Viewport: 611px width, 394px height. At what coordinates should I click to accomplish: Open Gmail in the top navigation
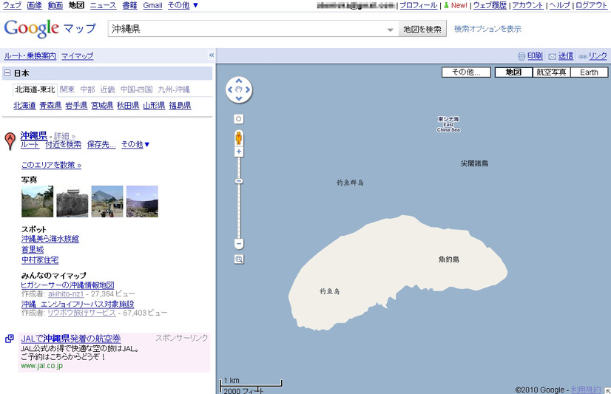click(x=152, y=5)
